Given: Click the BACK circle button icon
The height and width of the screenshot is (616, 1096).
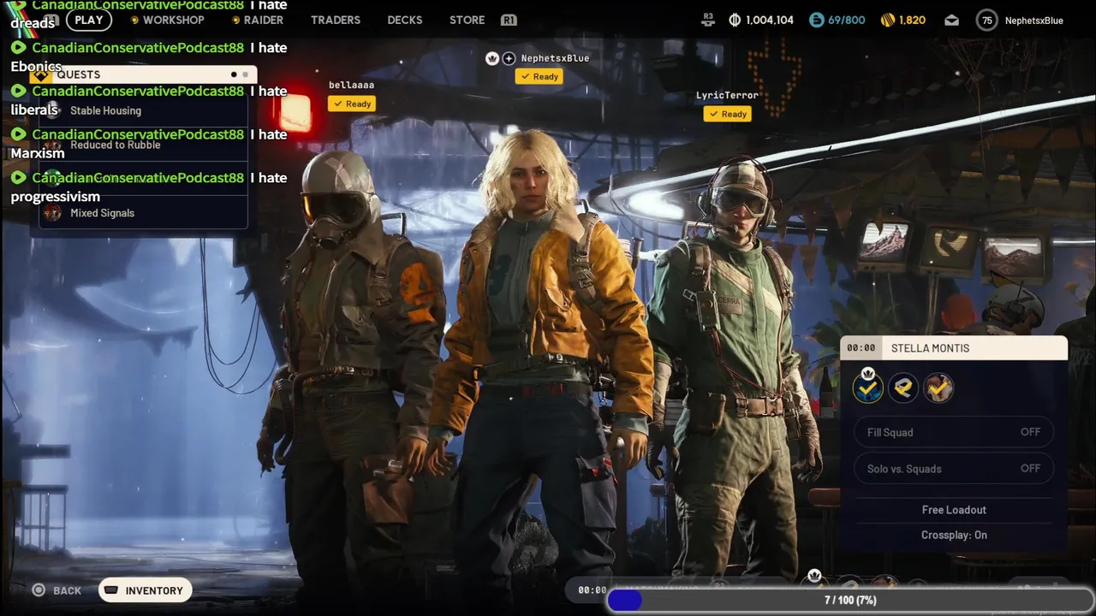Looking at the screenshot, I should coord(39,590).
